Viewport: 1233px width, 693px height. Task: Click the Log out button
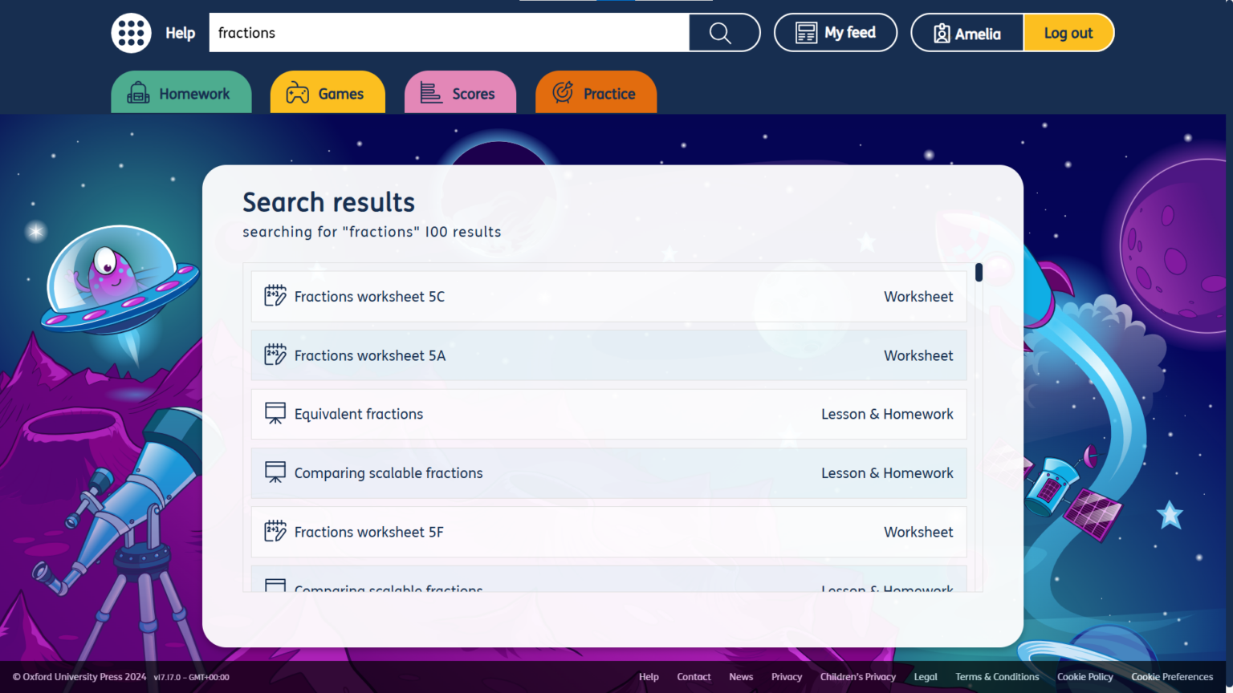[x=1068, y=32]
